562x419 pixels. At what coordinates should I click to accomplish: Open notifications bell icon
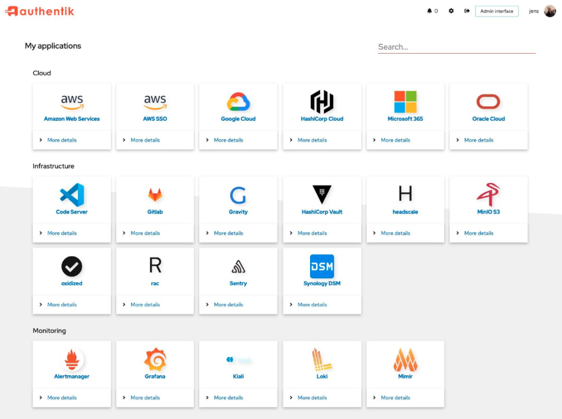point(429,11)
